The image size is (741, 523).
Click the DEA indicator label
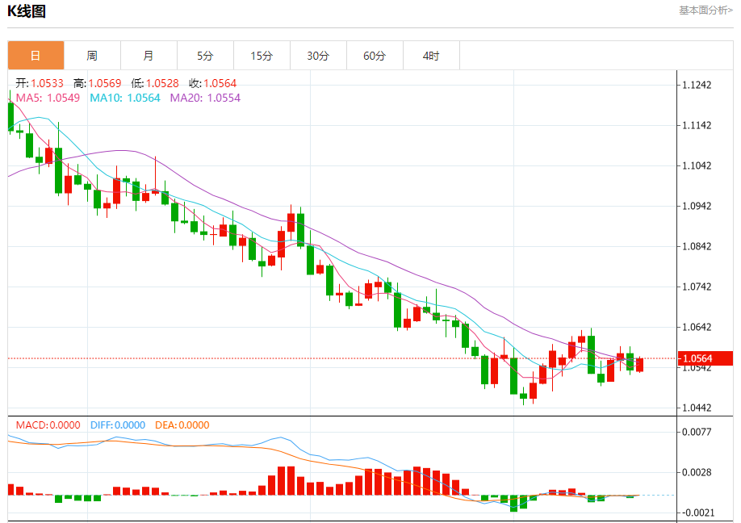tap(182, 425)
